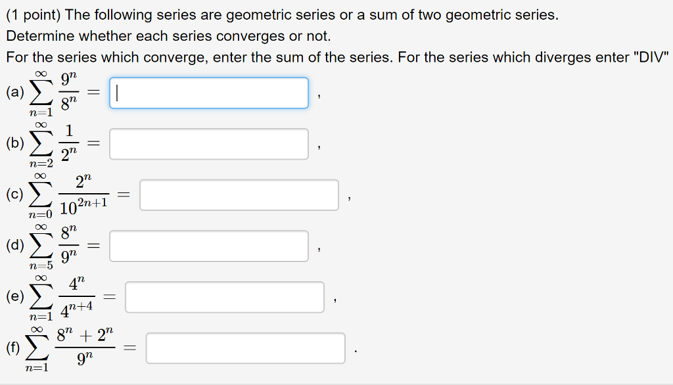Viewport: 673px width, 385px height.
Task: Click the n=1 lower limit of series (a)
Action: (39, 112)
